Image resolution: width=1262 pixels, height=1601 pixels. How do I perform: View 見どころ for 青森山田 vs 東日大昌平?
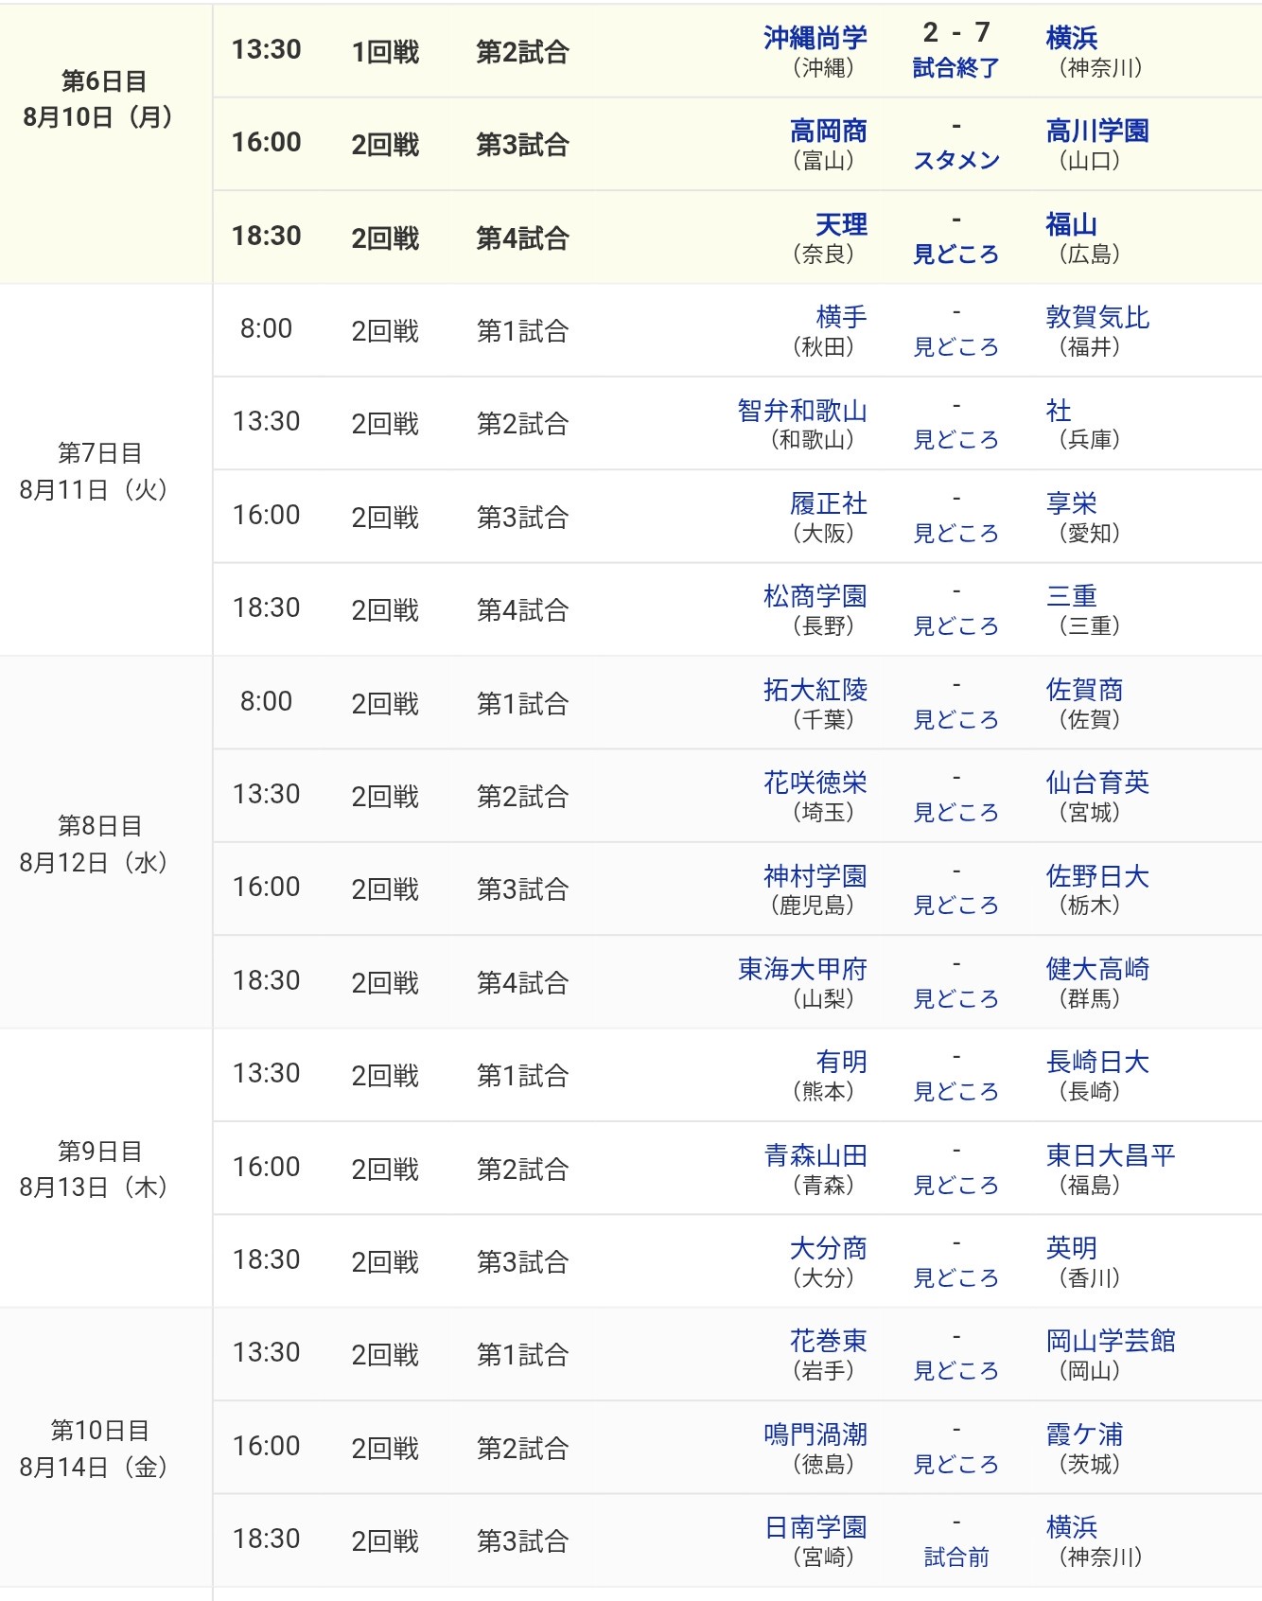click(955, 1186)
